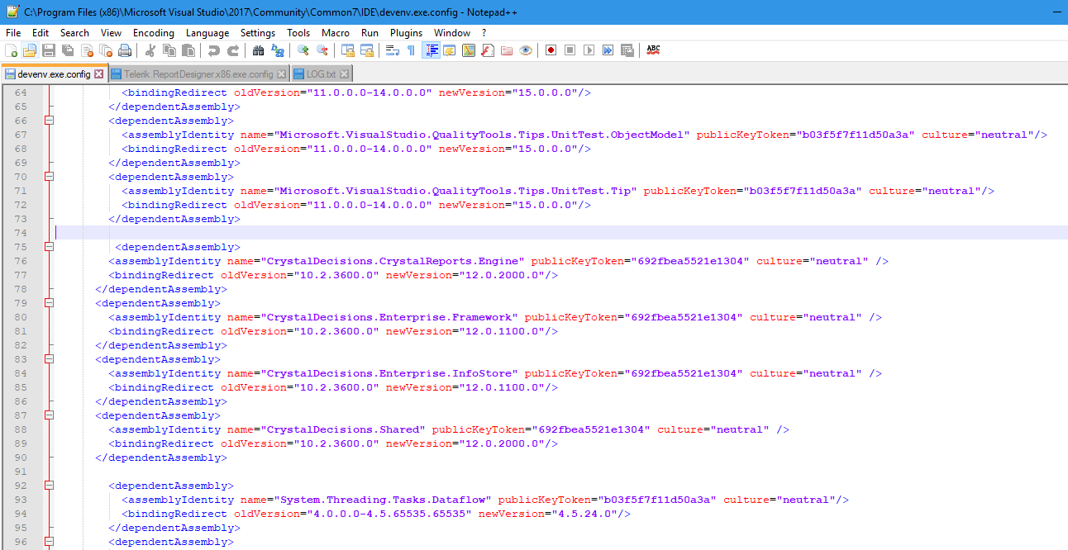Open the Search menu
Screen dimensions: 1068x550
pyautogui.click(x=74, y=33)
